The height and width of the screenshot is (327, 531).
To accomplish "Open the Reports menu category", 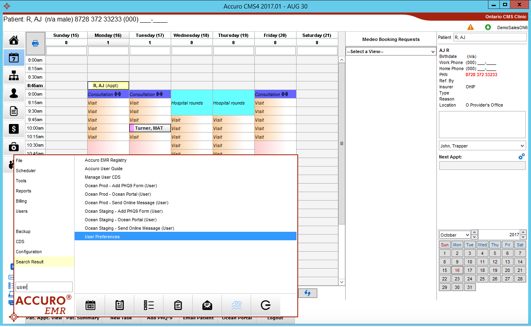I will (x=24, y=191).
